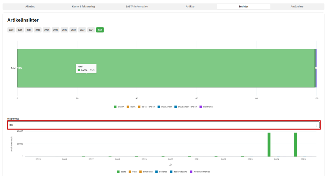Click the Diagramtyp dropdown arrow chevrons
This screenshot has width=327, height=176.
(x=316, y=125)
